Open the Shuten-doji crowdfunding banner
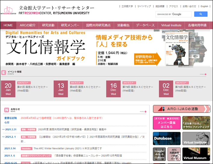Image resolution: width=213 pixels, height=164 pixels. pyautogui.click(x=196, y=123)
